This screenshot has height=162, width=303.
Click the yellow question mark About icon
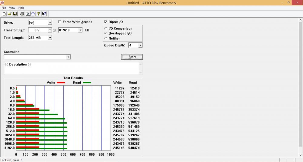(38, 14)
